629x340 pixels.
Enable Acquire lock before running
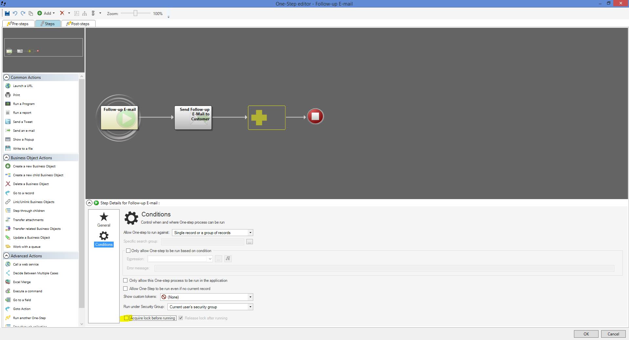[126, 318]
